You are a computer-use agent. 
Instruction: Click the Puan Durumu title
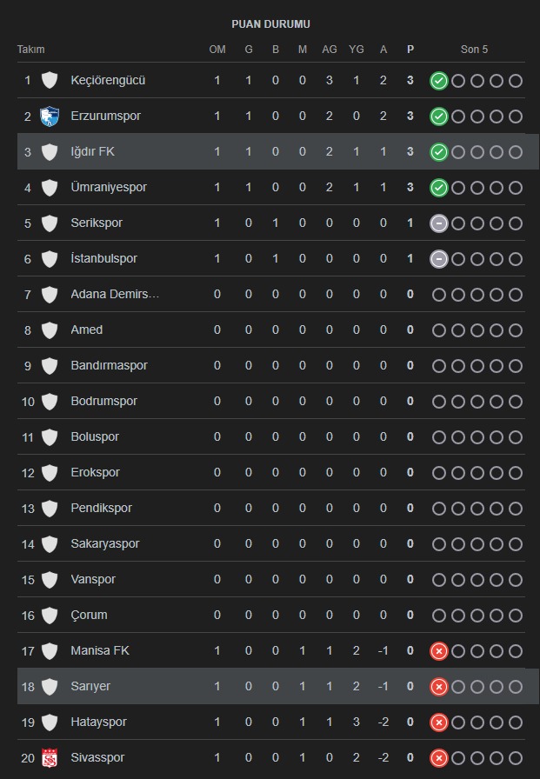pyautogui.click(x=270, y=24)
